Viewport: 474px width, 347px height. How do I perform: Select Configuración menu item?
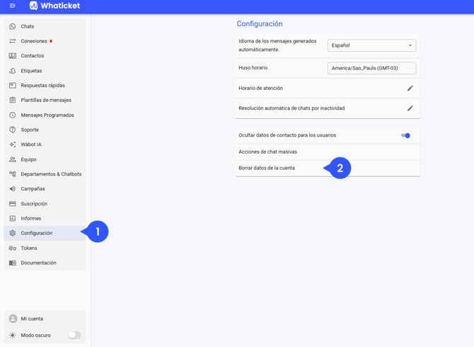[x=45, y=233]
